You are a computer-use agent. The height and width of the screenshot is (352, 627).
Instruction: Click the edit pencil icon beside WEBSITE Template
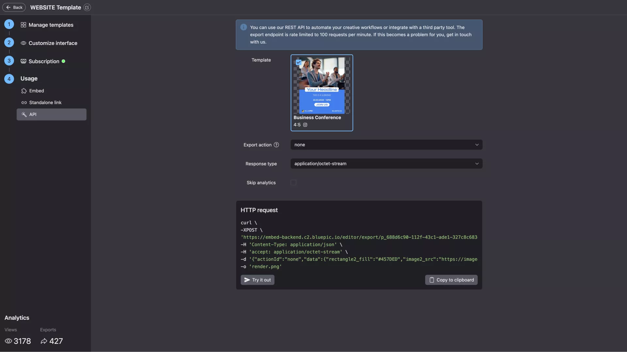tap(87, 7)
